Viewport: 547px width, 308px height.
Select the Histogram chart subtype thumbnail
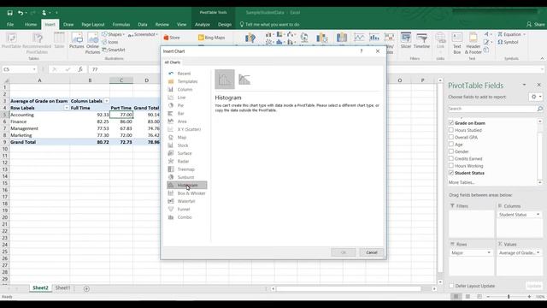(x=225, y=80)
